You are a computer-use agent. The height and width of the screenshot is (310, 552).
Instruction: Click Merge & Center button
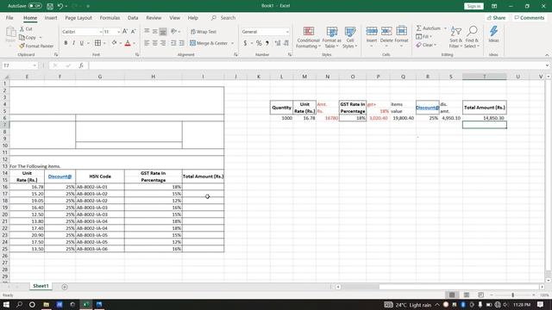click(209, 43)
